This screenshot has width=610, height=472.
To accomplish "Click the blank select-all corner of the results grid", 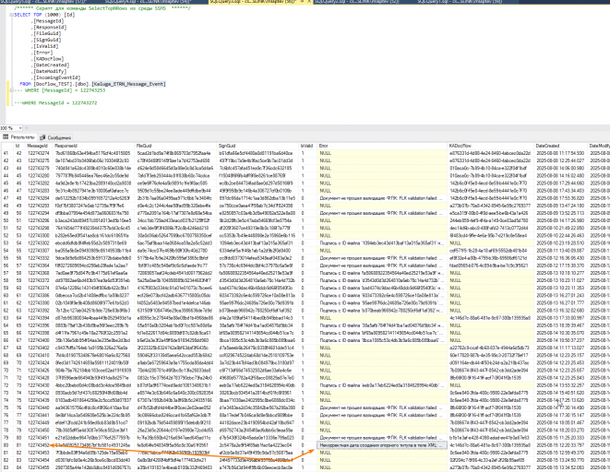I will click(x=7, y=146).
